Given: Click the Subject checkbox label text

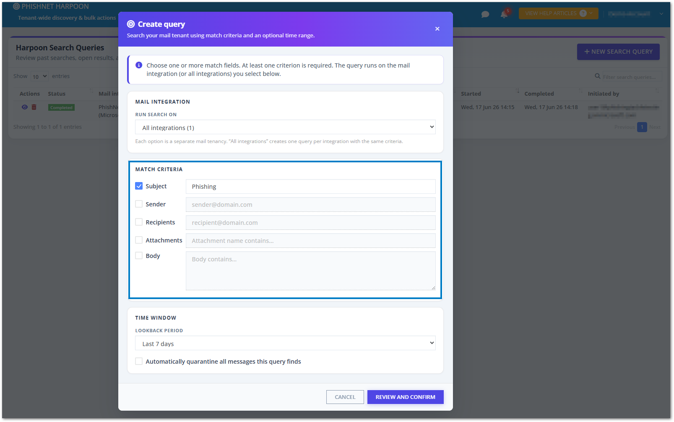Looking at the screenshot, I should (x=156, y=186).
